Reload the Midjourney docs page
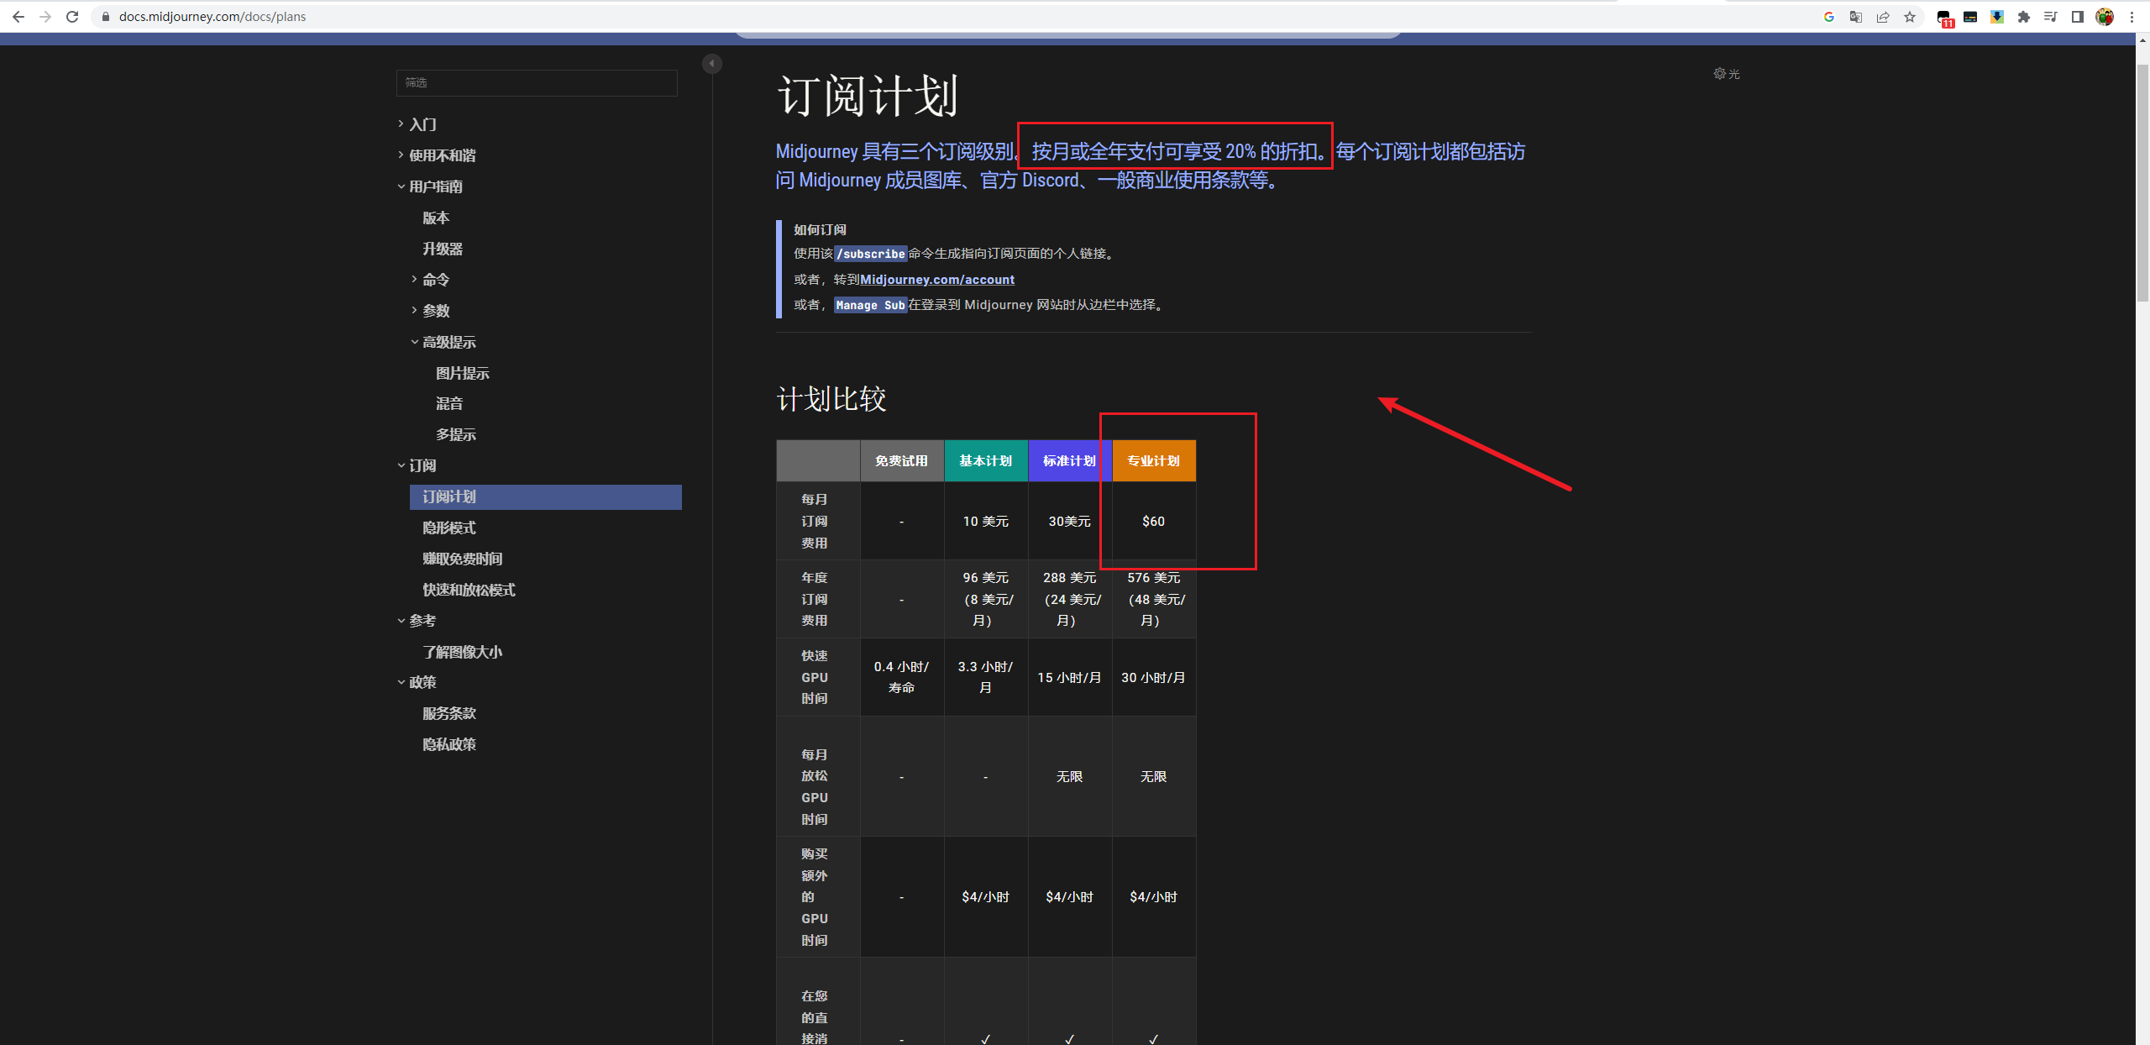Image resolution: width=2150 pixels, height=1045 pixels. click(72, 17)
